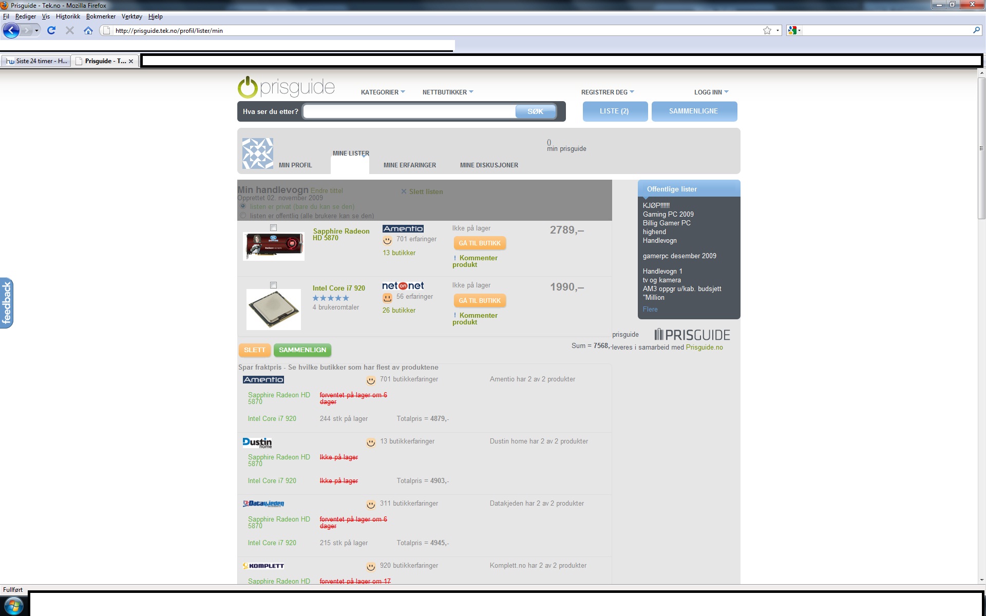This screenshot has height=616, width=986.
Task: Click the Intel Core i7 processor thumbnail
Action: pyautogui.click(x=274, y=310)
